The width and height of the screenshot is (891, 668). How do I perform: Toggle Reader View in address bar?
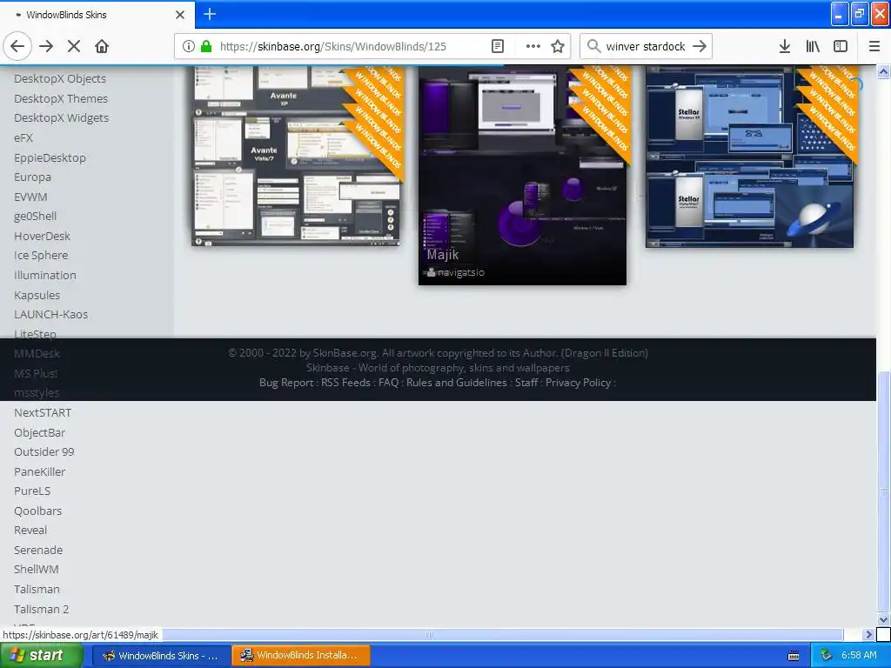[497, 47]
